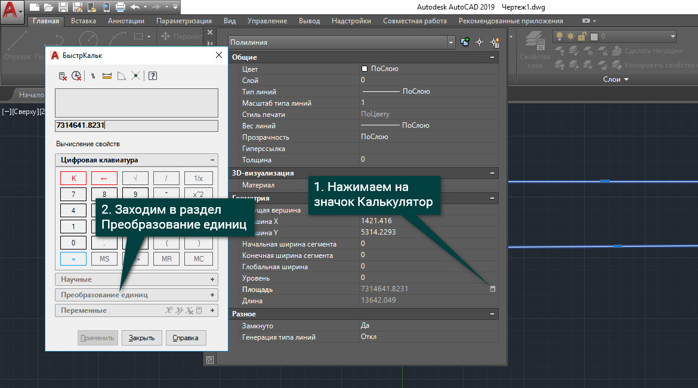Toggle the PICKADD selection mode icon
This screenshot has height=388, width=698.
pyautogui.click(x=465, y=42)
